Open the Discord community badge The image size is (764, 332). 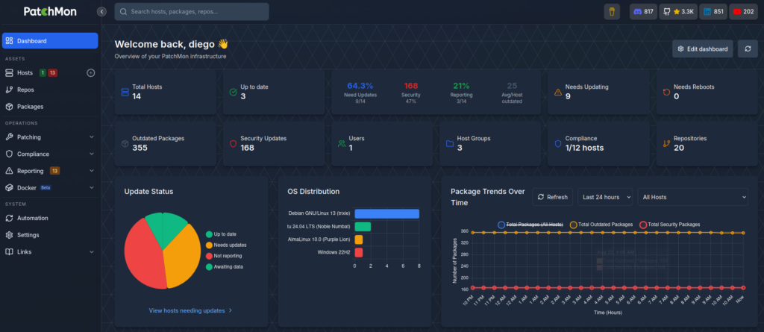[x=643, y=12]
